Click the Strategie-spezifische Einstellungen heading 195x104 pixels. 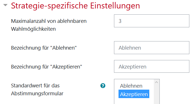click(x=75, y=6)
